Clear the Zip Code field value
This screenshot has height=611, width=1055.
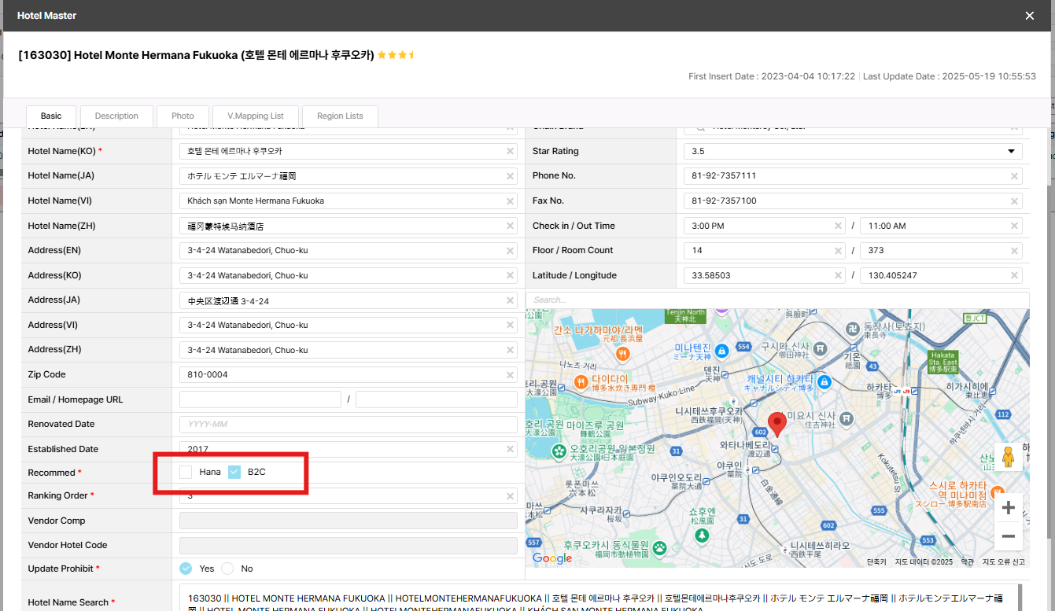point(510,375)
